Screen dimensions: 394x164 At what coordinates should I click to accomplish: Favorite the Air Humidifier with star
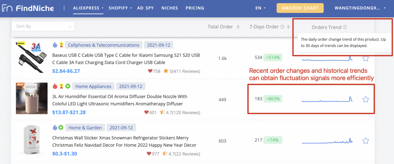pos(366,99)
